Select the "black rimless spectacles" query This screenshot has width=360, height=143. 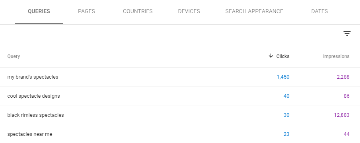point(35,115)
